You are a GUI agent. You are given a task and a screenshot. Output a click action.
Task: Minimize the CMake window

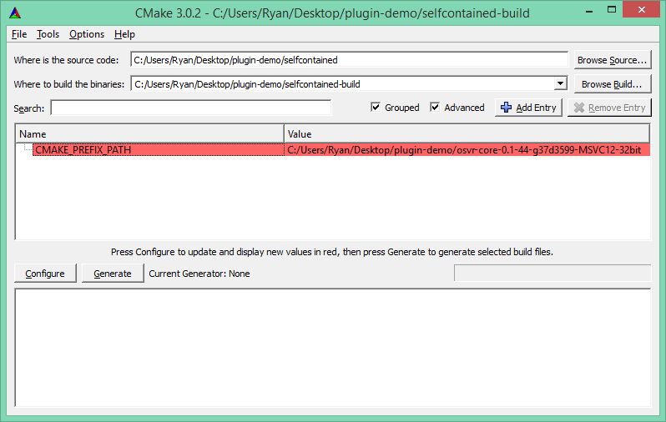[x=588, y=11]
